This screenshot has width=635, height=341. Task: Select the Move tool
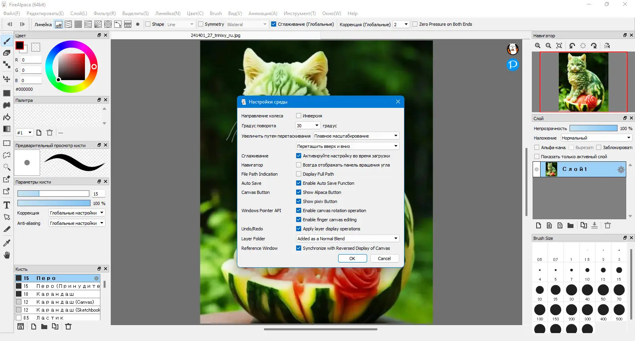point(7,79)
